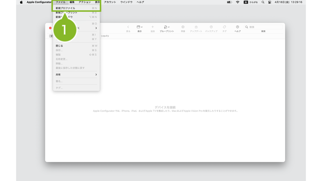The height and width of the screenshot is (181, 322).
Task: Select 複製 in the File menu
Action: [x=76, y=55]
